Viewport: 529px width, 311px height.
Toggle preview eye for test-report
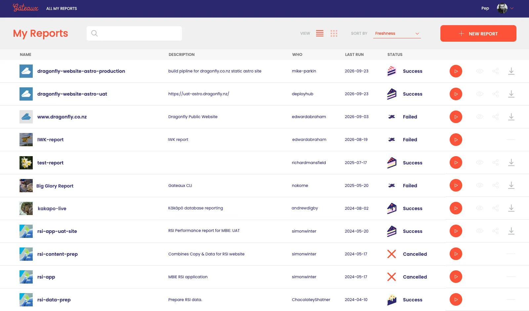click(479, 162)
